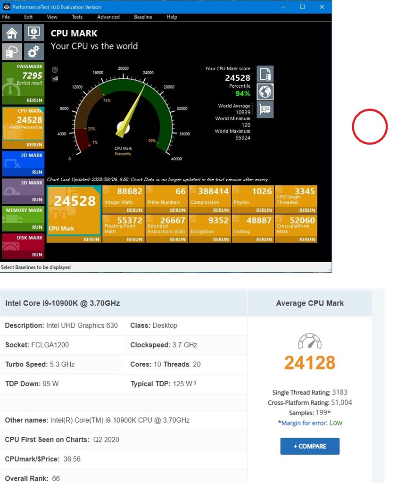The image size is (406, 483).
Task: Click the World Minimum value 120
Action: coord(246,125)
